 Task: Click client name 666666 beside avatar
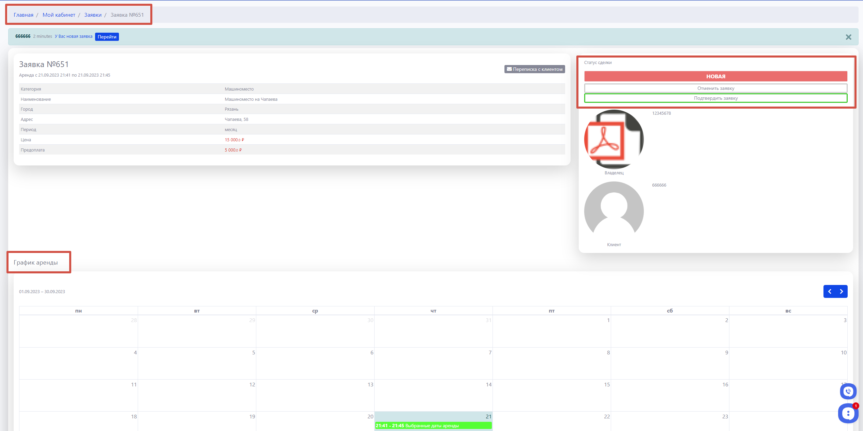point(659,185)
